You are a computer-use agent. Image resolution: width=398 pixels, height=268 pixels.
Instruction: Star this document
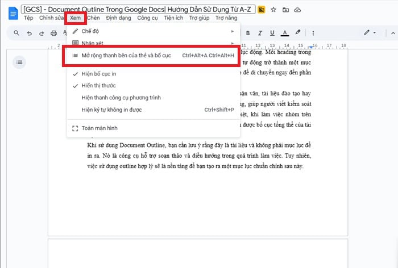coord(273,10)
